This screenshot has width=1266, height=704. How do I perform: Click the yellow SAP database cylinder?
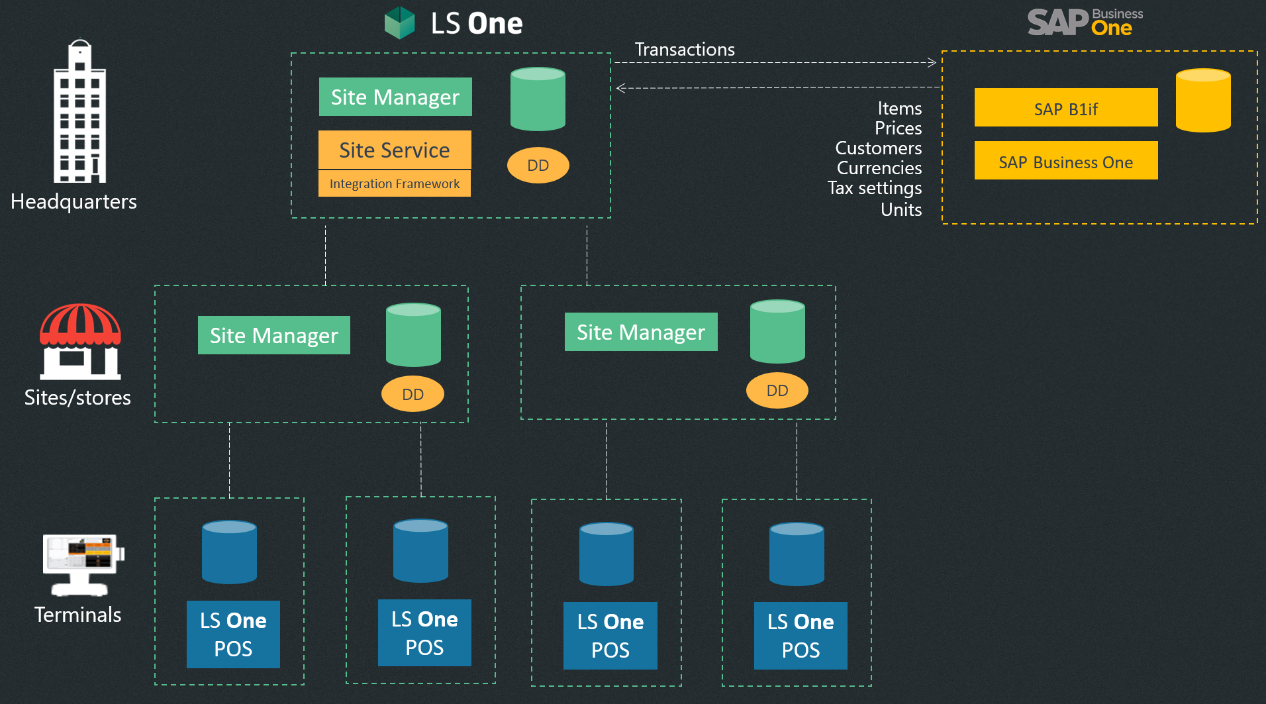(x=1203, y=99)
